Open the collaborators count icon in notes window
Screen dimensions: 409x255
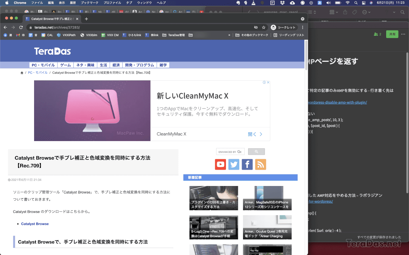[x=377, y=34]
